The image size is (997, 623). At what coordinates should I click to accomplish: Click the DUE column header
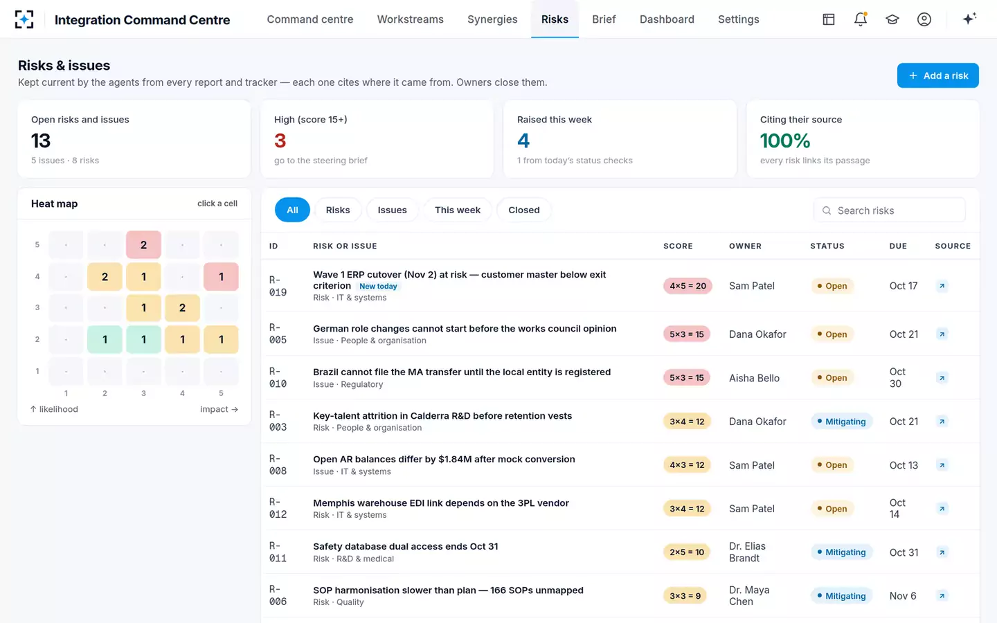(898, 246)
